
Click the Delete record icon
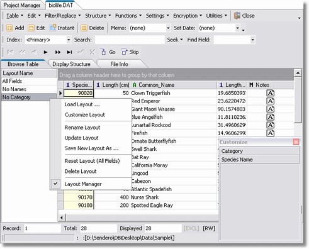point(84,28)
